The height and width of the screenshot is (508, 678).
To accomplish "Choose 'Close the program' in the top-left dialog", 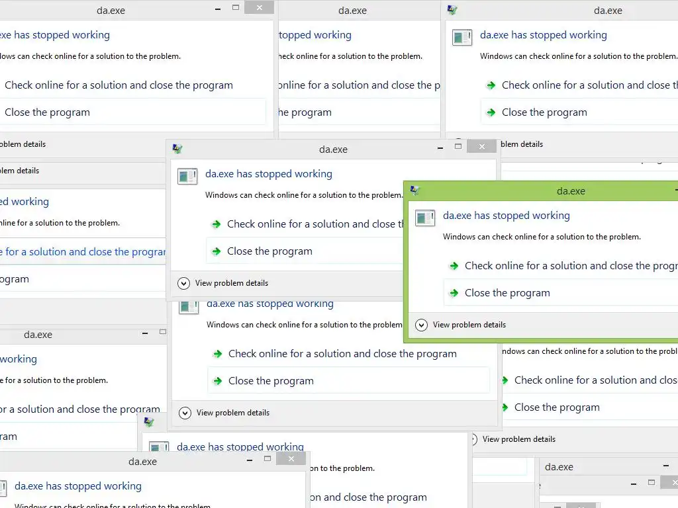I will [132, 112].
